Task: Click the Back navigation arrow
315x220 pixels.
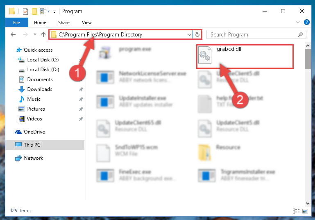Action: pos(13,34)
